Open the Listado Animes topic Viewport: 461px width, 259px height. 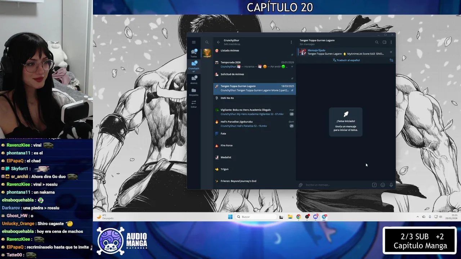pyautogui.click(x=254, y=53)
